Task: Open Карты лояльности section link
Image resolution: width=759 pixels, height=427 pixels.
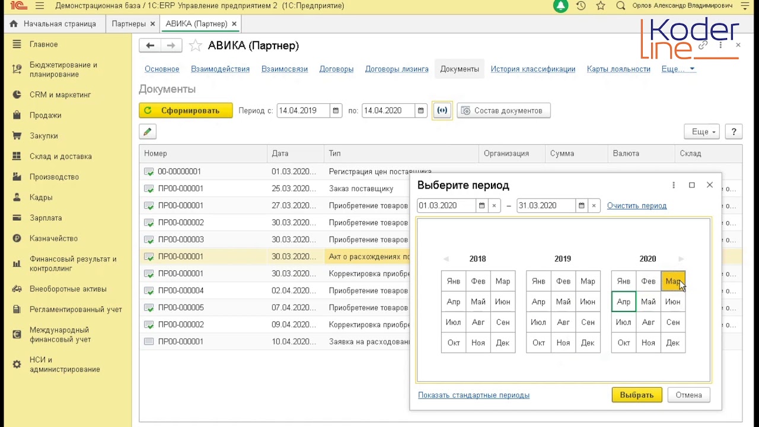Action: click(x=618, y=69)
